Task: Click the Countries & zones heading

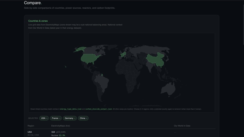Action: [x=38, y=21]
